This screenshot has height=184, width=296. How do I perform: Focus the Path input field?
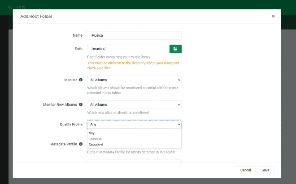tap(128, 49)
